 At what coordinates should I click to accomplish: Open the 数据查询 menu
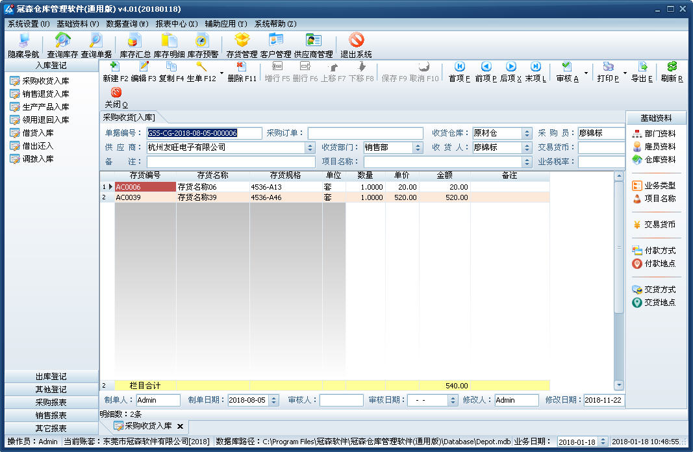[127, 24]
